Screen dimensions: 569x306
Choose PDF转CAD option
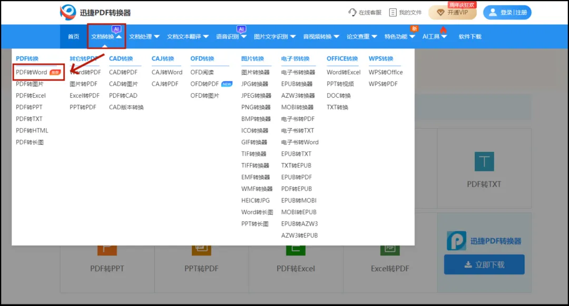coord(123,96)
